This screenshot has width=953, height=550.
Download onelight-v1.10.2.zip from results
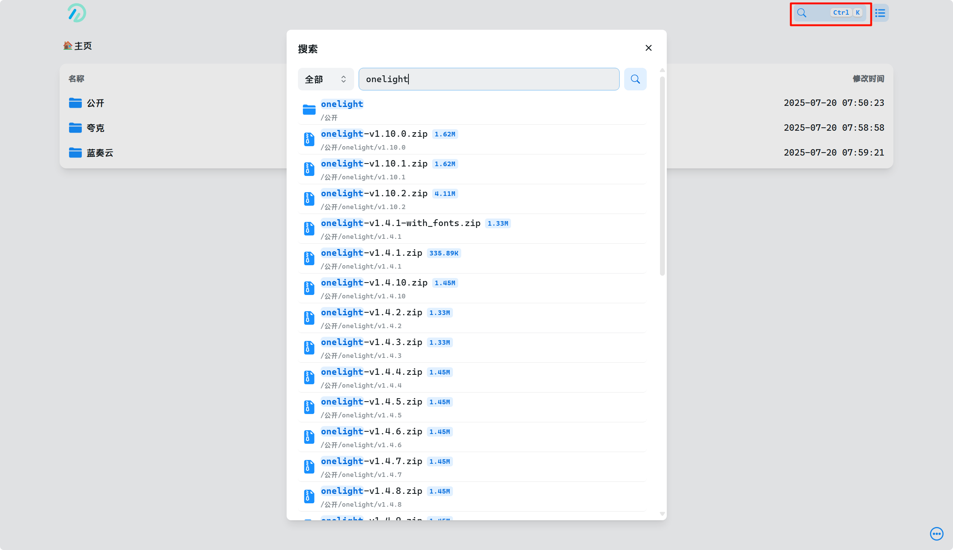click(374, 193)
